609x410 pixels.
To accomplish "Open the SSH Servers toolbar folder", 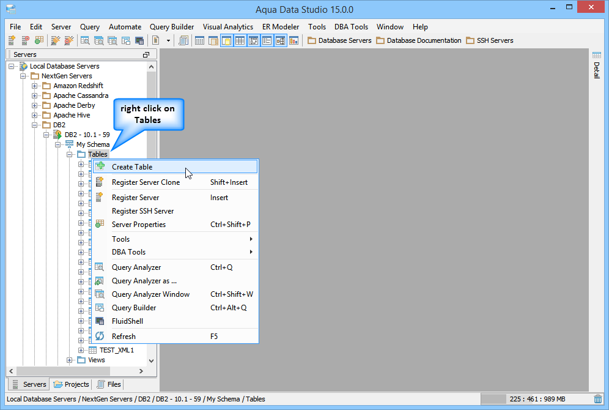I will [489, 40].
